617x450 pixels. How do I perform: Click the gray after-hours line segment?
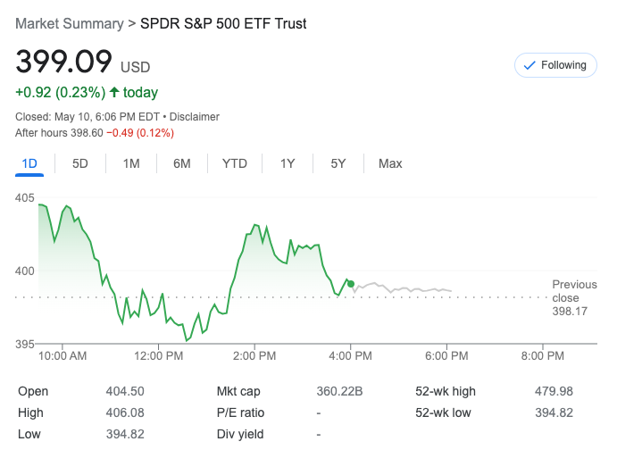[x=402, y=289]
